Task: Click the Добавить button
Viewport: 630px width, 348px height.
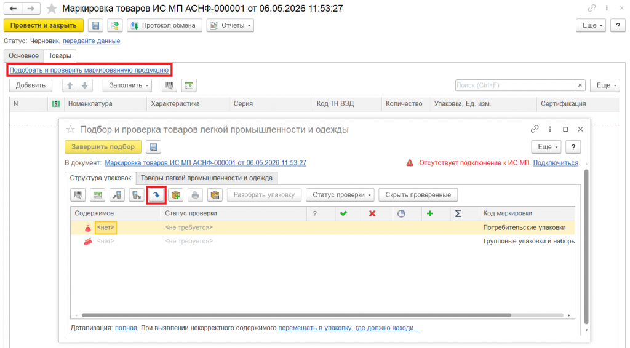Action: [31, 85]
